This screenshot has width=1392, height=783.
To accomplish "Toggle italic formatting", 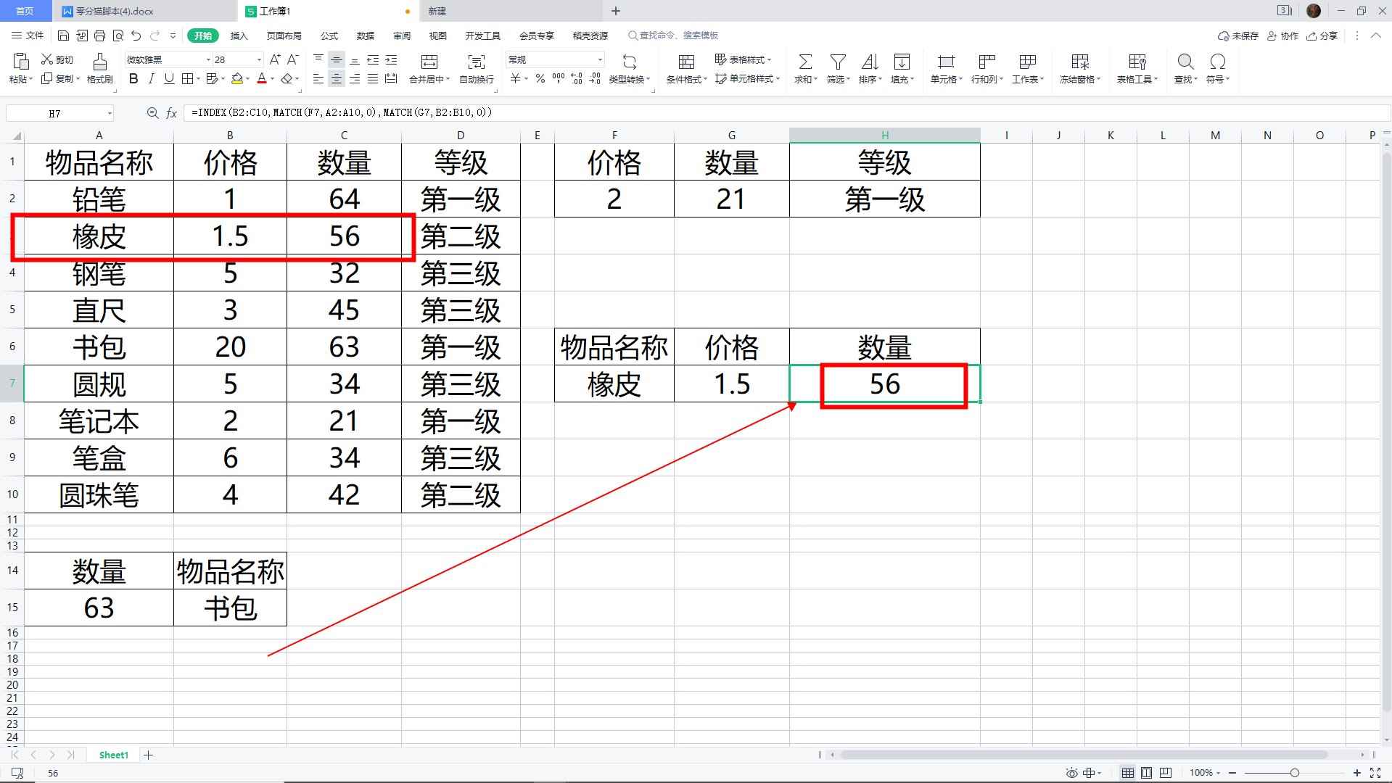I will pyautogui.click(x=151, y=79).
